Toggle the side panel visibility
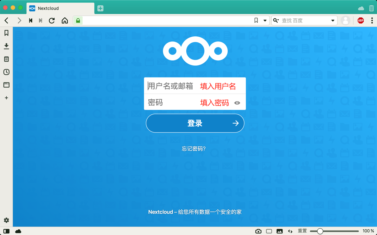The height and width of the screenshot is (235, 377). [7, 231]
